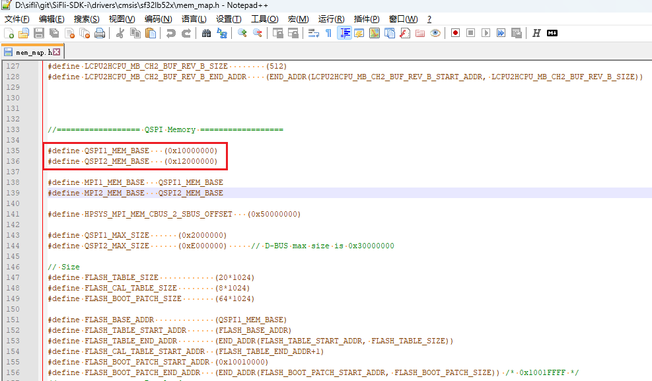Toggle file monitoring eye icon
Image resolution: width=652 pixels, height=381 pixels.
[x=435, y=33]
